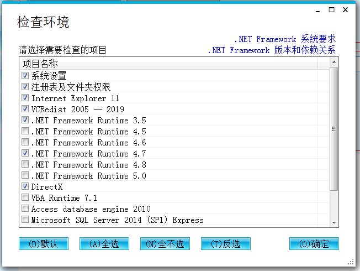360x271 pixels.
Task: Check .NET Framework Runtime 4.6 box
Action: (25, 142)
